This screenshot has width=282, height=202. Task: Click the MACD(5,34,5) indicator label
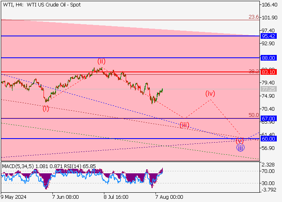tap(18, 166)
